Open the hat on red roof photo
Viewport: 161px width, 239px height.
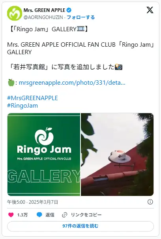pyautogui.click(x=117, y=154)
